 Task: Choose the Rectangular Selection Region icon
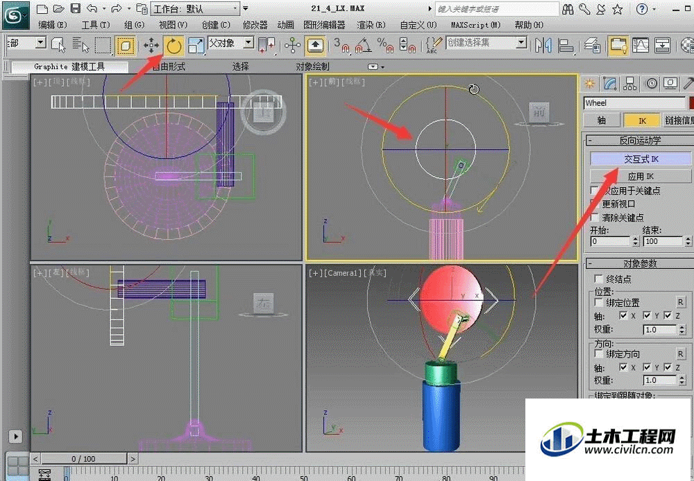103,45
